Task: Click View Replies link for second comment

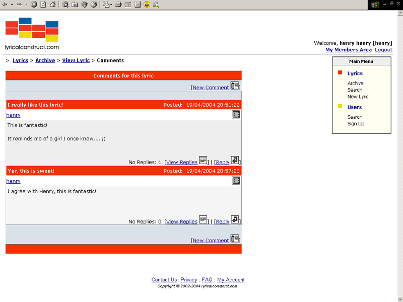Action: tap(182, 221)
